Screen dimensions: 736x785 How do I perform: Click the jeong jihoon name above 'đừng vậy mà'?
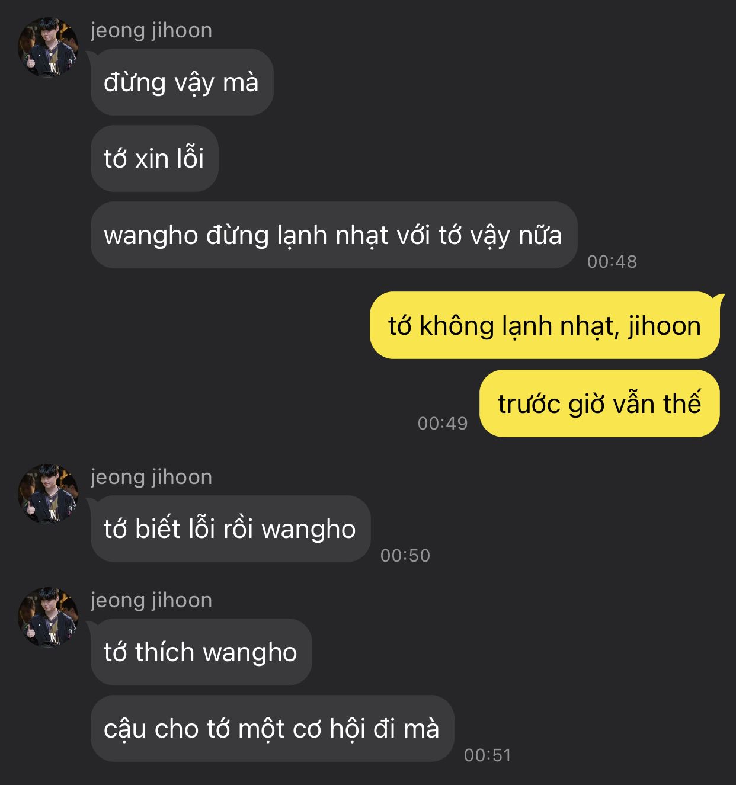(151, 30)
